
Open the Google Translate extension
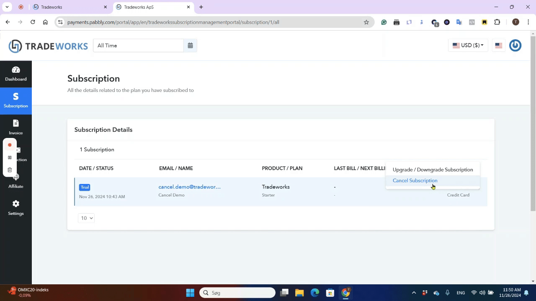point(459,22)
